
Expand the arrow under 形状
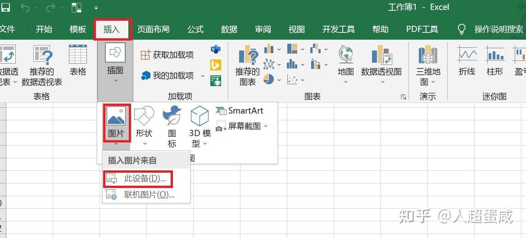click(145, 144)
